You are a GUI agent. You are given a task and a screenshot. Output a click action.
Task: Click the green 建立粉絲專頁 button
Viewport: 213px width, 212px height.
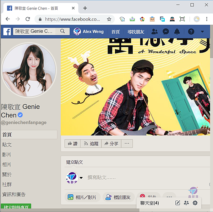pos(16,206)
